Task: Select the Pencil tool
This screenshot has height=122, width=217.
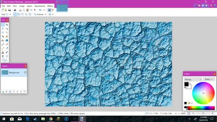Action: [3, 48]
